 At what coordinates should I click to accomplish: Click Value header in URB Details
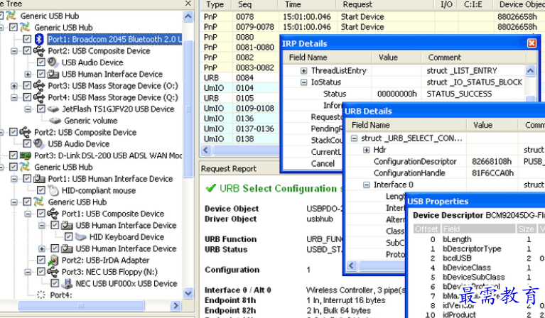[x=492, y=125]
